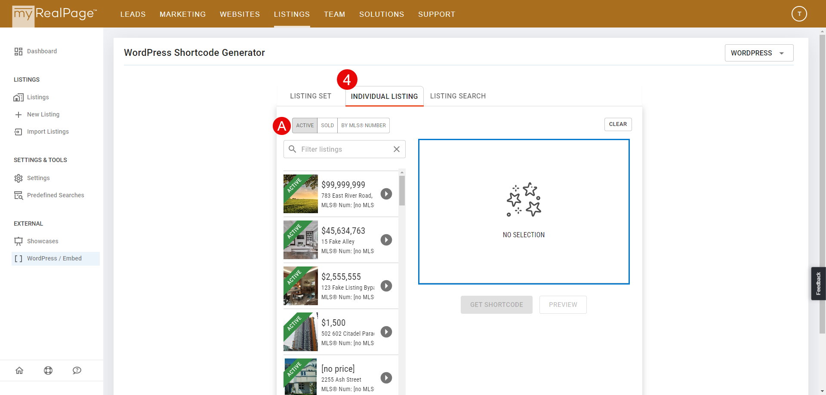Open the TEAM menu
826x395 pixels.
point(334,14)
